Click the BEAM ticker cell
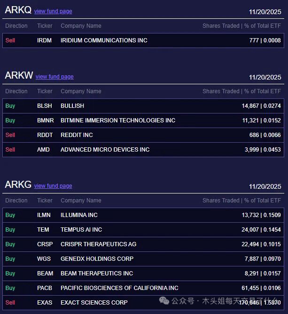The height and width of the screenshot is (314, 288). [45, 274]
